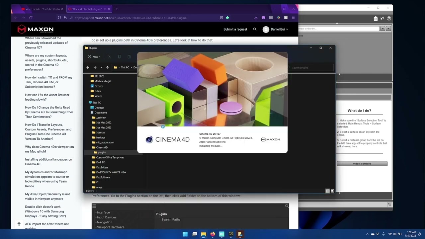This screenshot has height=239, width=425.
Task: Click the DAZ Studio What's This help icon
Action: (382, 19)
